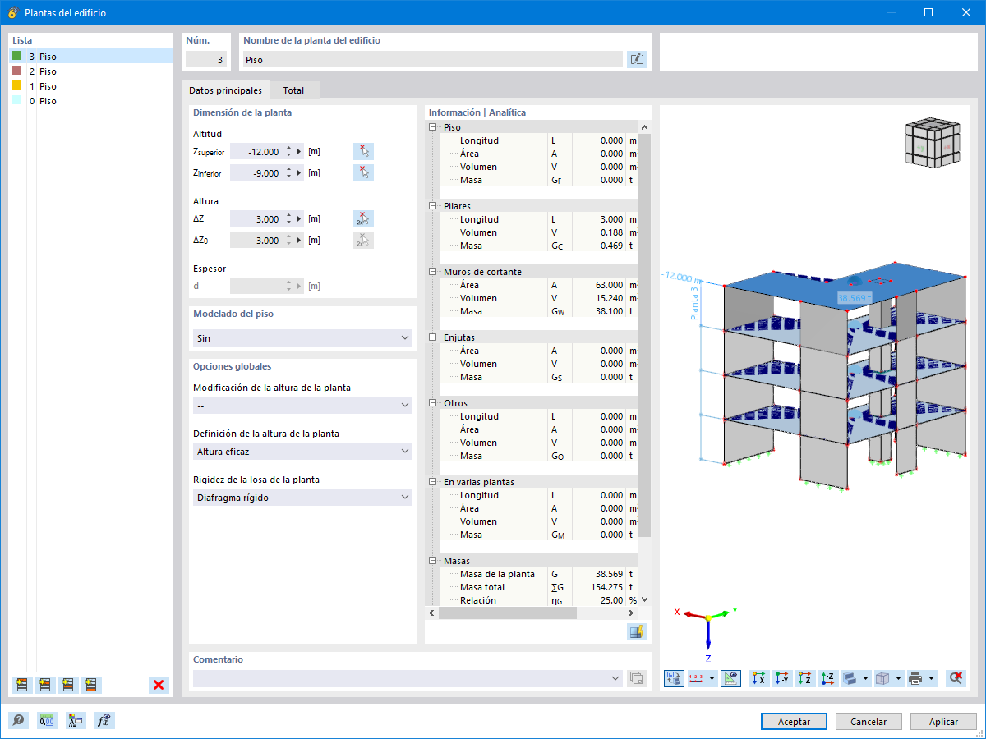The image size is (986, 739).
Task: Set view along Z axis
Action: click(x=805, y=678)
